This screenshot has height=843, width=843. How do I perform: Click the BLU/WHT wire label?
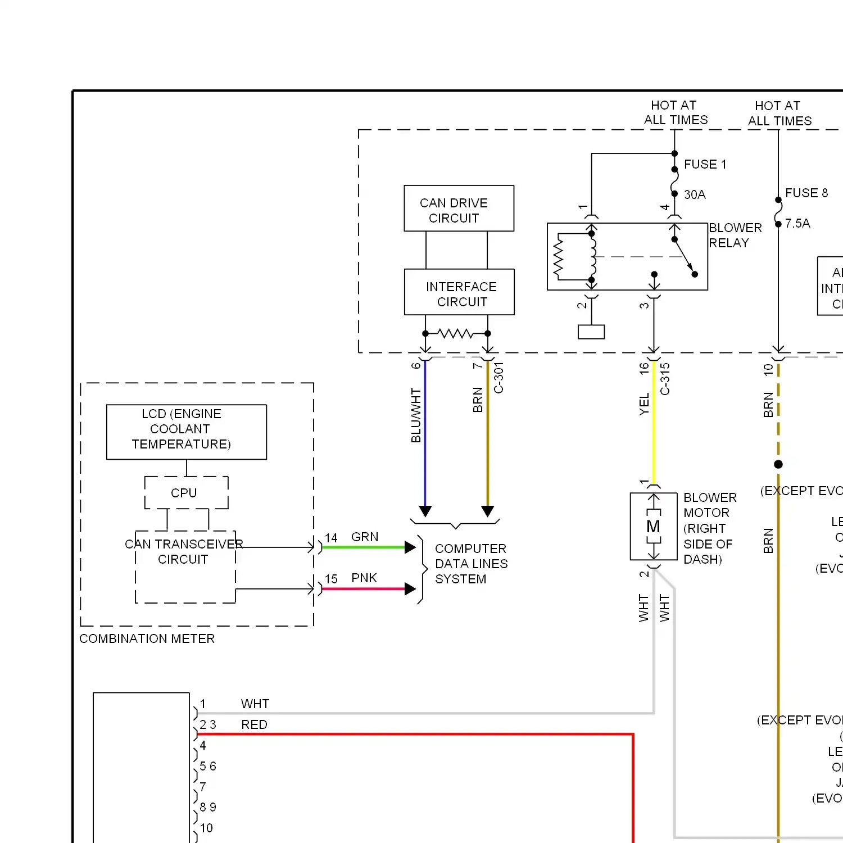(416, 415)
